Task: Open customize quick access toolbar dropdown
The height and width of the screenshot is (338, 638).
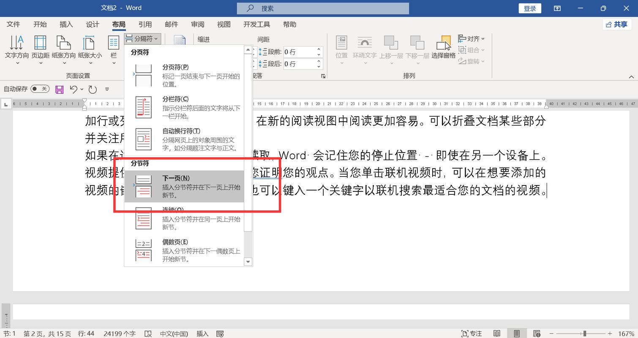Action: 107,89
